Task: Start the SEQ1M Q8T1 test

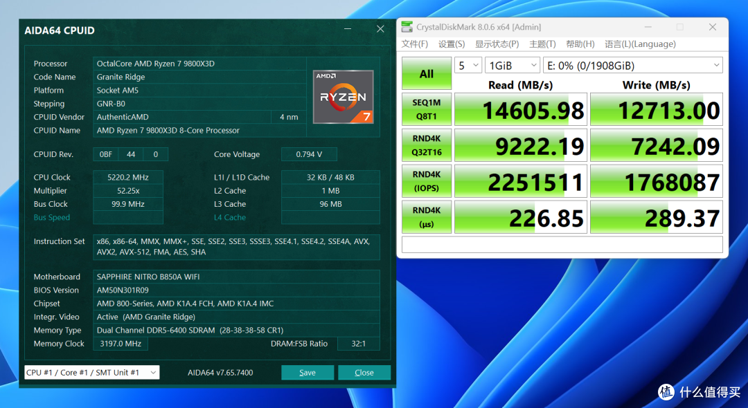Action: point(427,109)
